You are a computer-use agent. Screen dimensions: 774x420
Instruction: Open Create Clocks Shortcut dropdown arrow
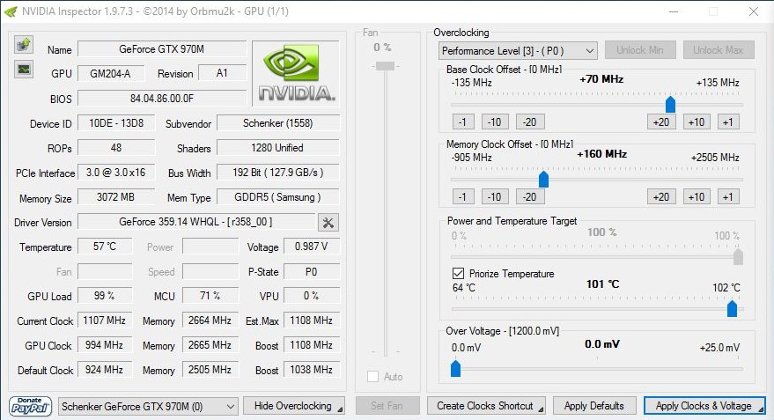542,409
